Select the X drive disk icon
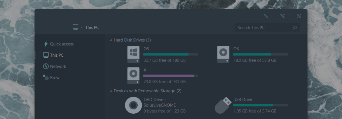Viewport: 342px width, 119px height. click(133, 76)
